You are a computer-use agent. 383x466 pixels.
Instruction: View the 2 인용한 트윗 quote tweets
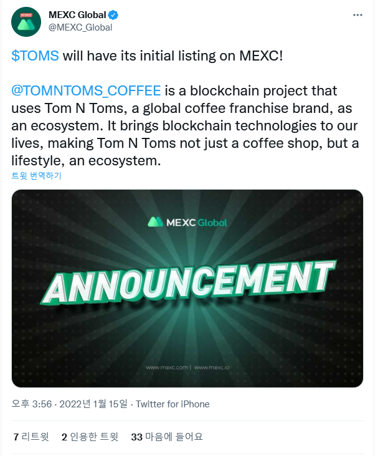point(90,437)
